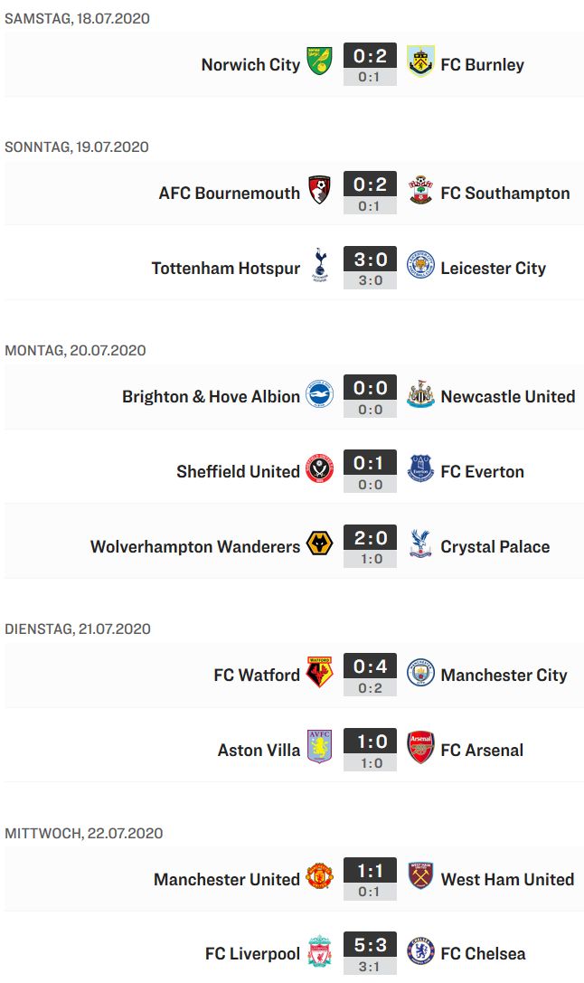
Task: Click the Tottenham Hotspur crest icon
Action: point(319,266)
